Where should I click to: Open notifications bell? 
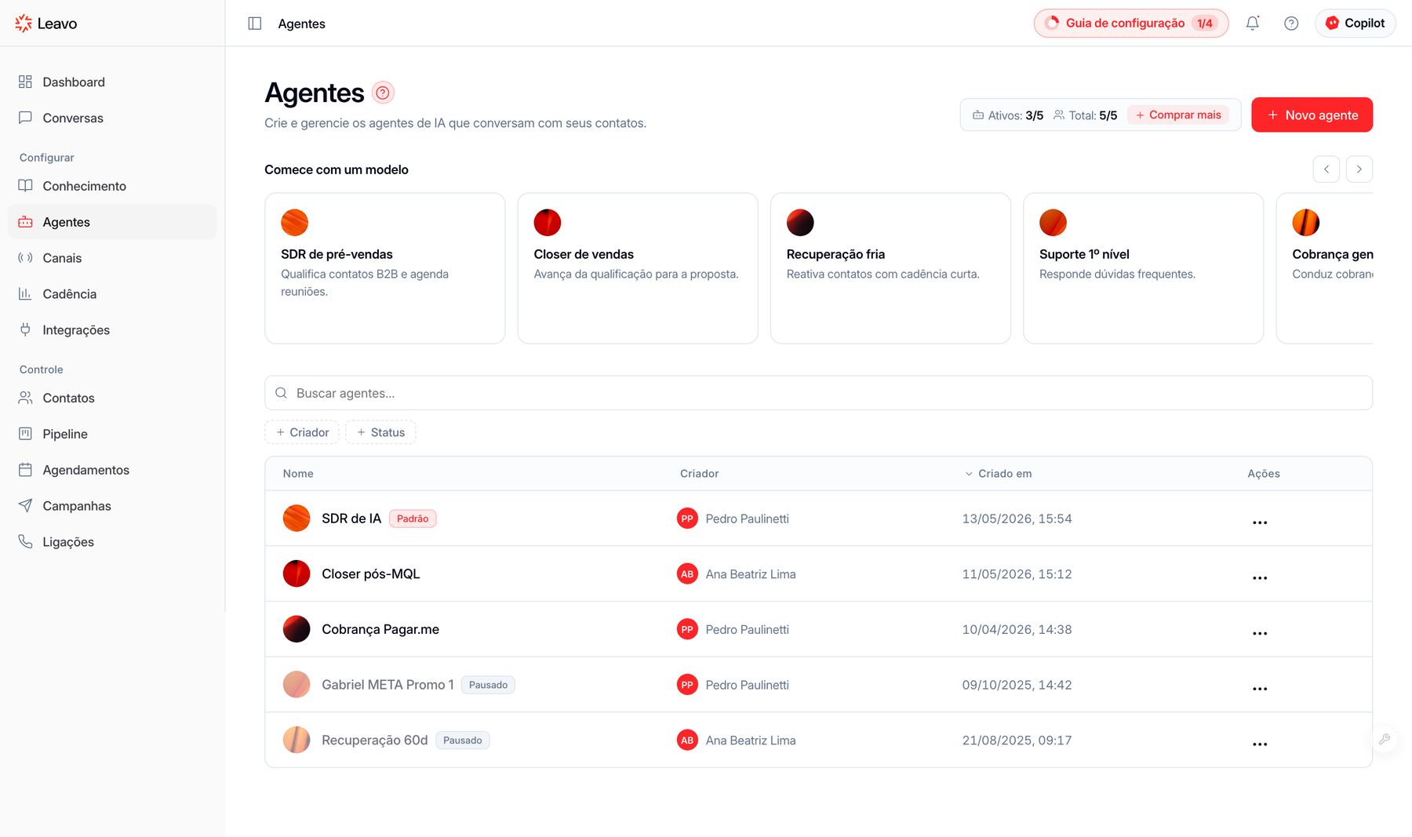[1253, 24]
